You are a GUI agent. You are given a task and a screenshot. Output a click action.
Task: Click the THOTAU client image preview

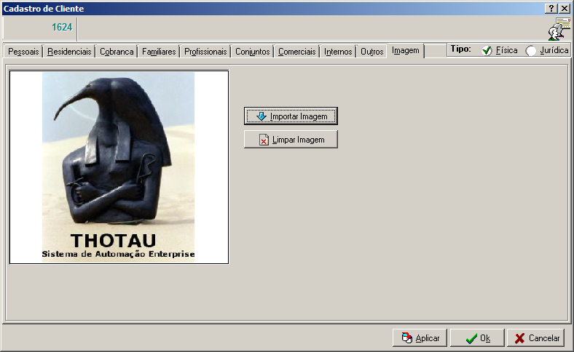tap(119, 167)
